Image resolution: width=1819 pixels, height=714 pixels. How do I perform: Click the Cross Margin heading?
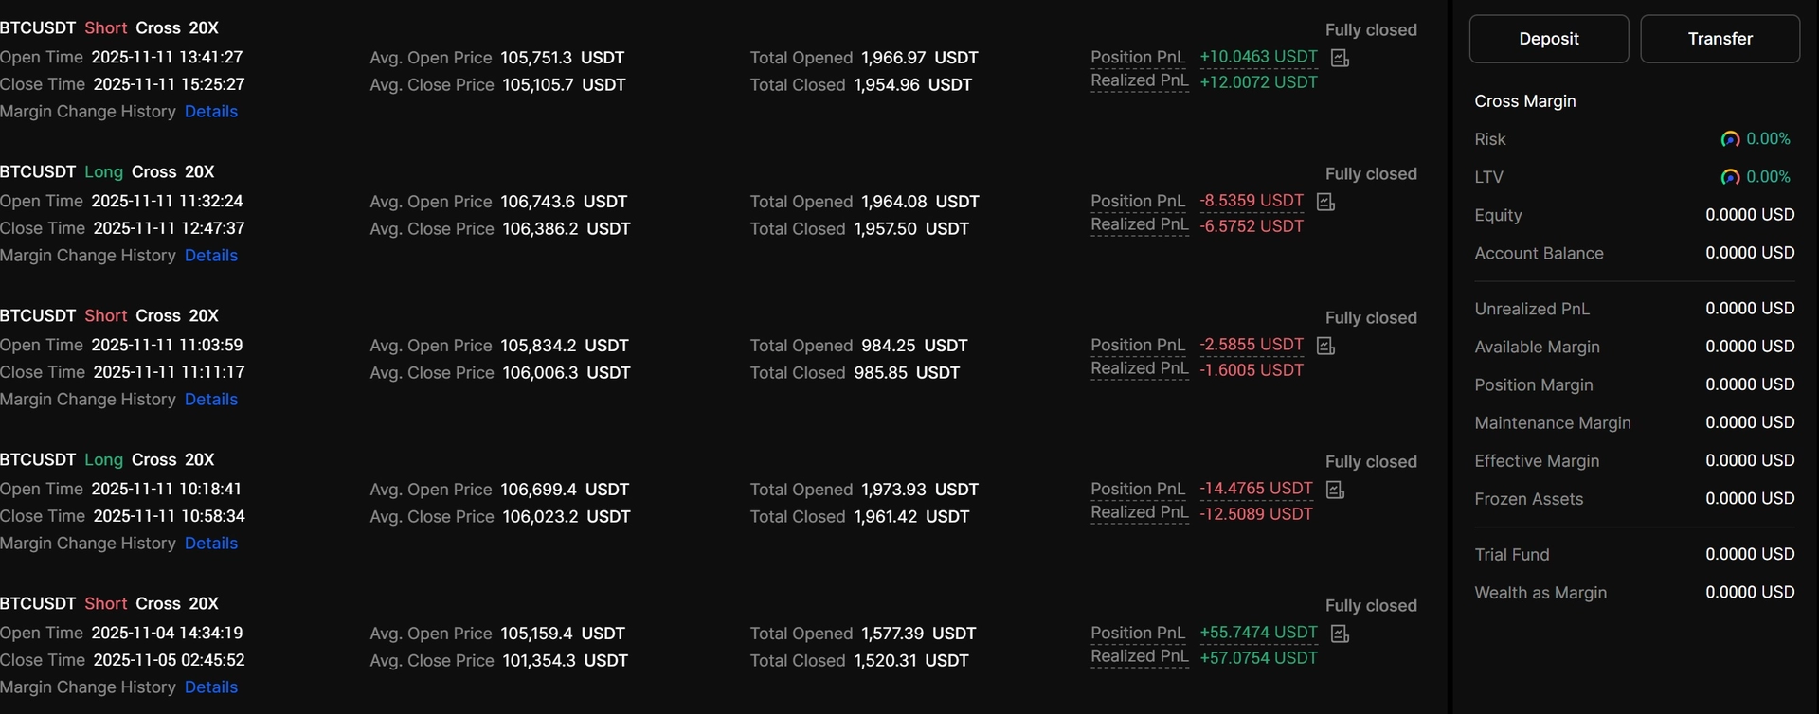(1524, 101)
